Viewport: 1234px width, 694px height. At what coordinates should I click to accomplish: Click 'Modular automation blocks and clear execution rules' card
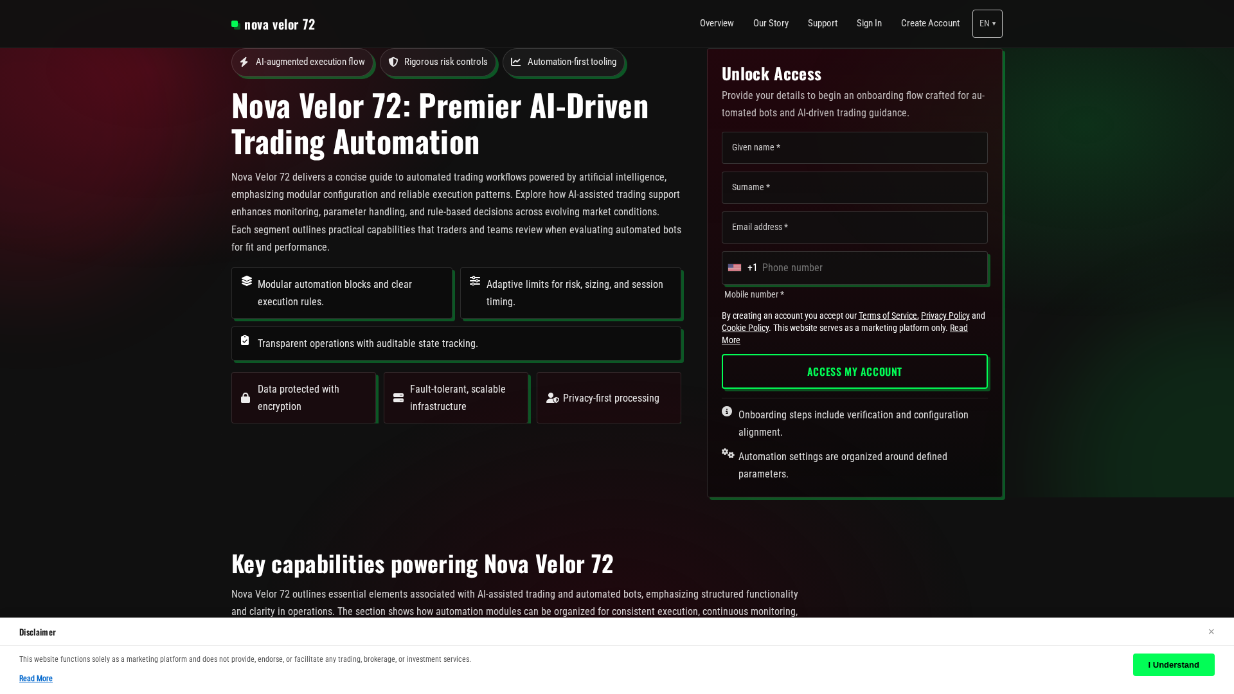click(x=342, y=293)
